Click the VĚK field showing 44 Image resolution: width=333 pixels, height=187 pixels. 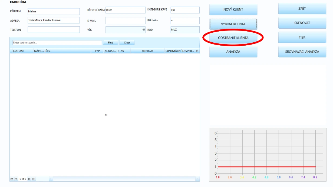[125, 30]
